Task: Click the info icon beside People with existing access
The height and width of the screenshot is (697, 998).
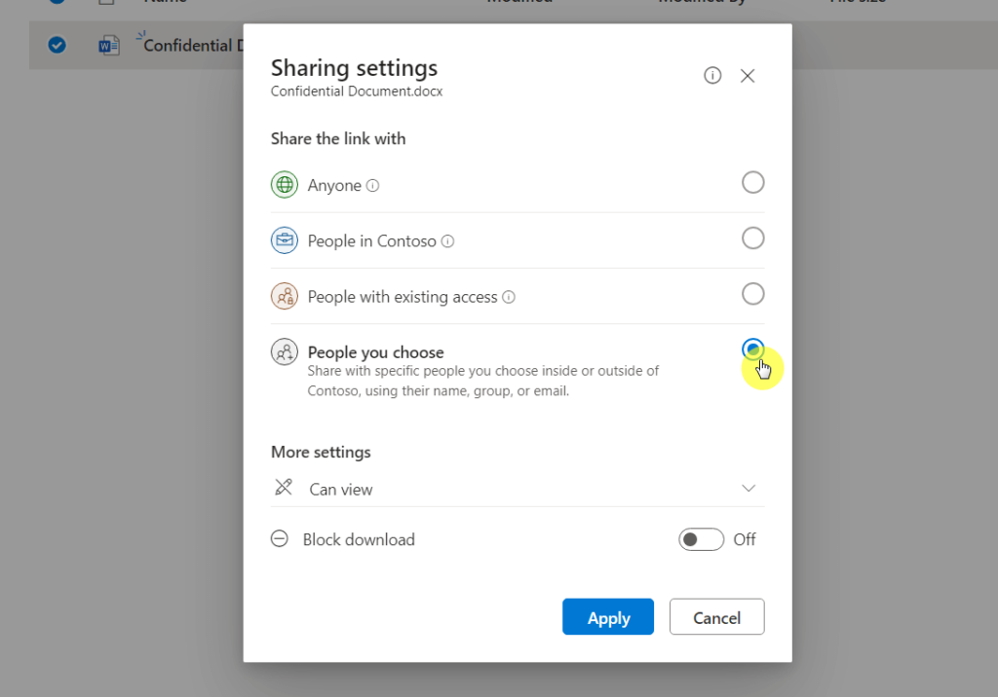Action: (509, 297)
